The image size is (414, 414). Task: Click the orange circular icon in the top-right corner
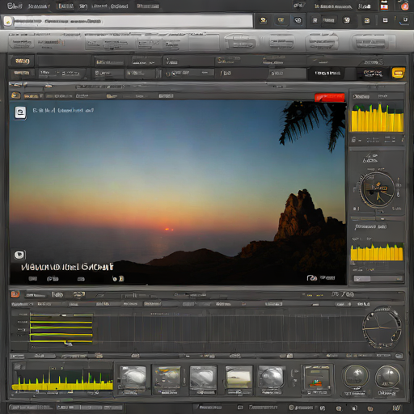coord(404,6)
